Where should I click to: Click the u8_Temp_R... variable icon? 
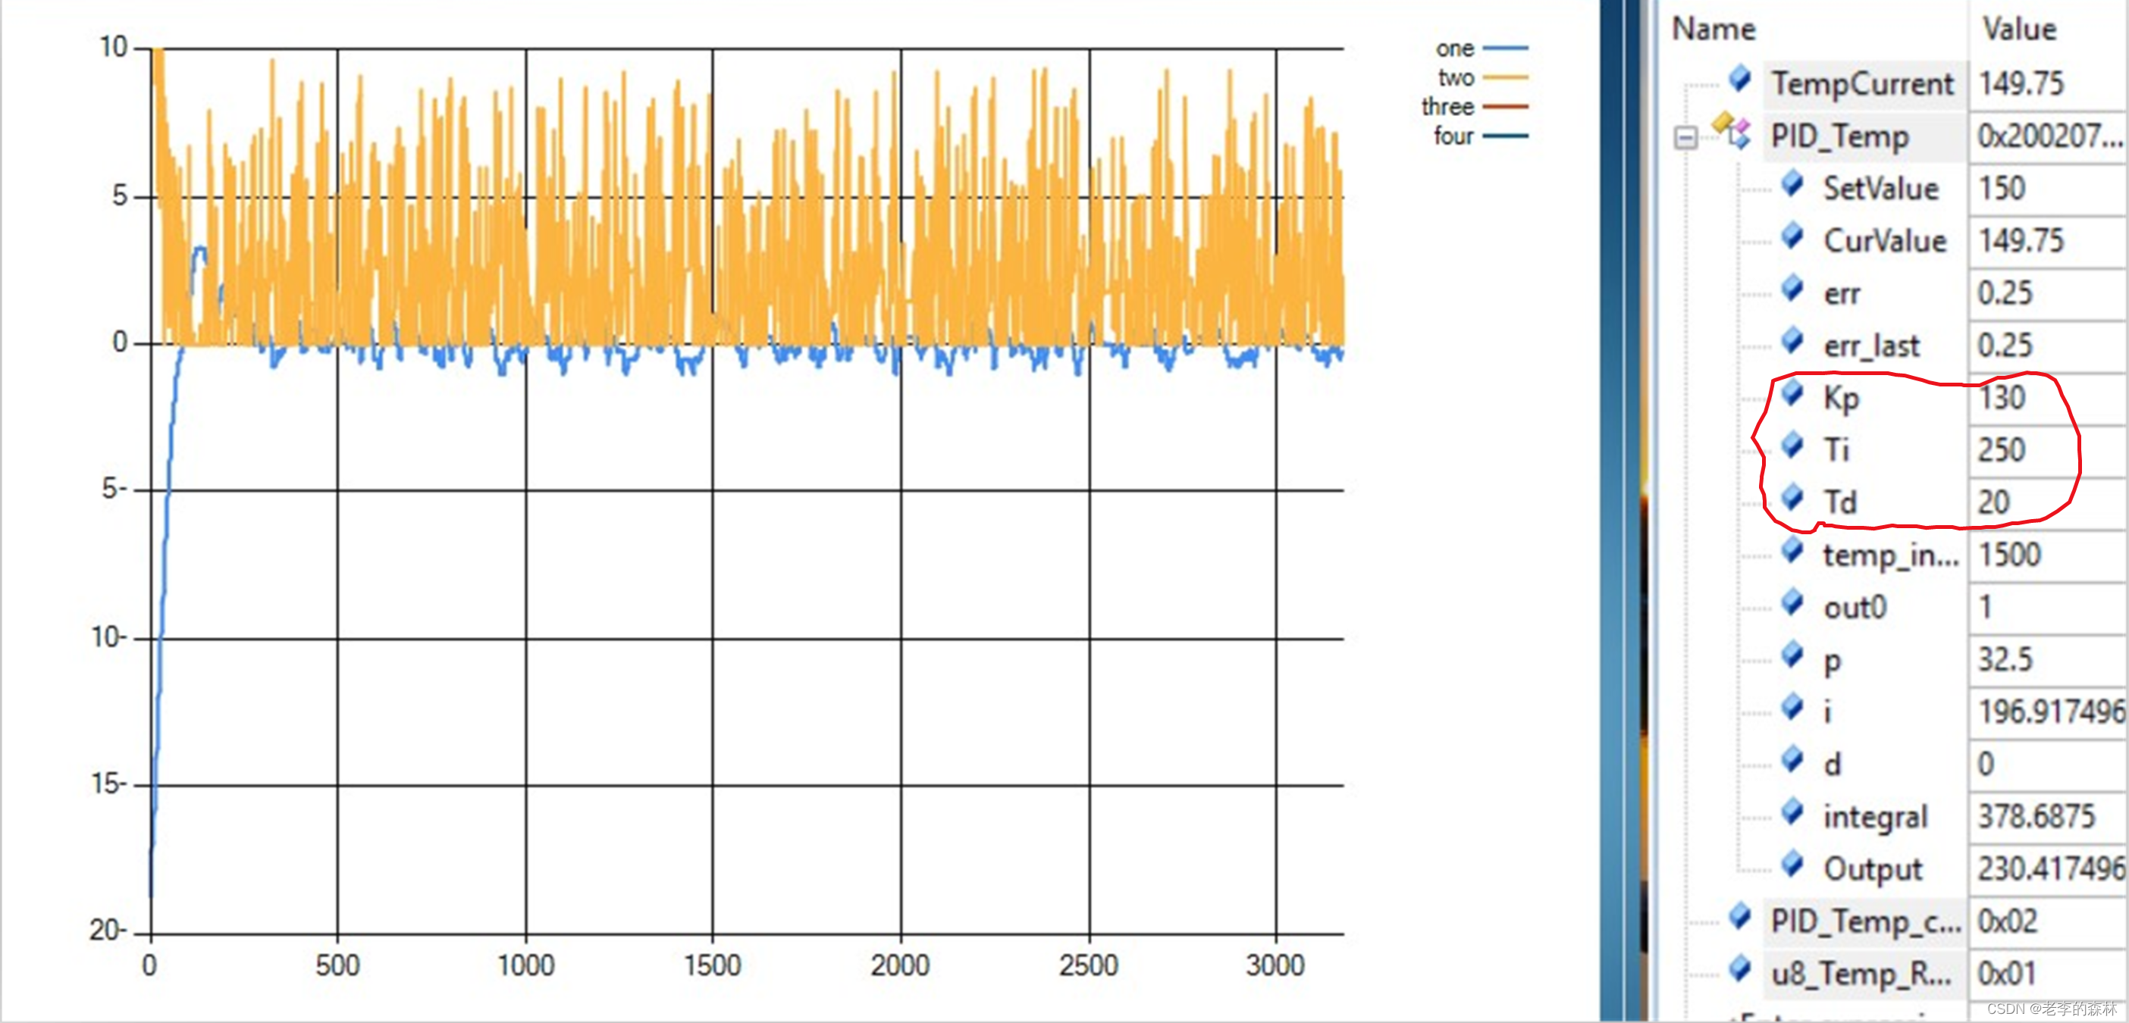pos(1740,969)
